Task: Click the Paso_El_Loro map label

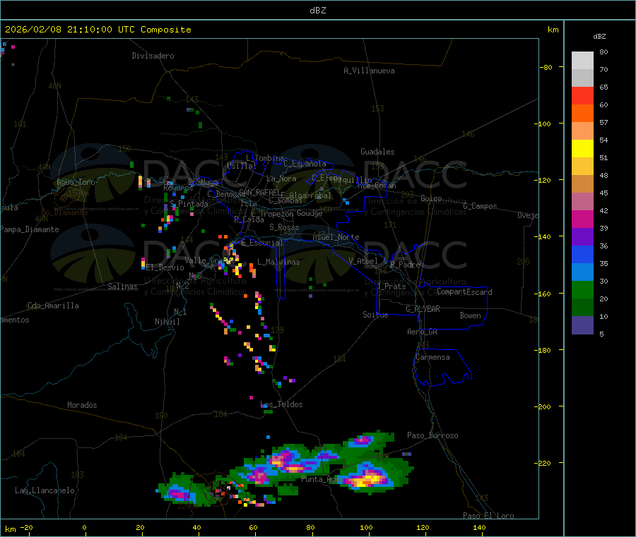Action: [x=488, y=516]
